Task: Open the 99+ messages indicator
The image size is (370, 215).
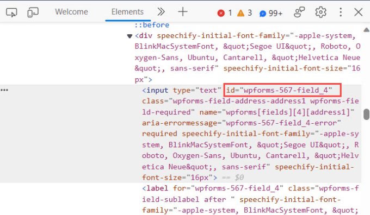Action: 271,13
